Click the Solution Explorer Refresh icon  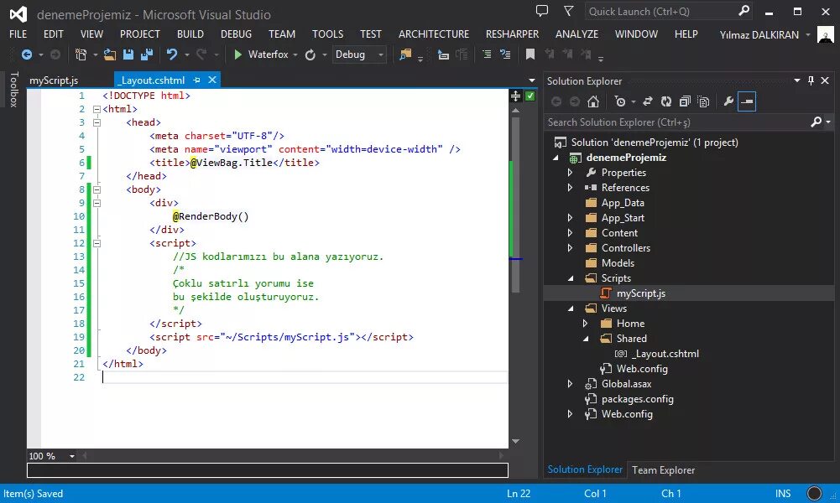(x=666, y=101)
